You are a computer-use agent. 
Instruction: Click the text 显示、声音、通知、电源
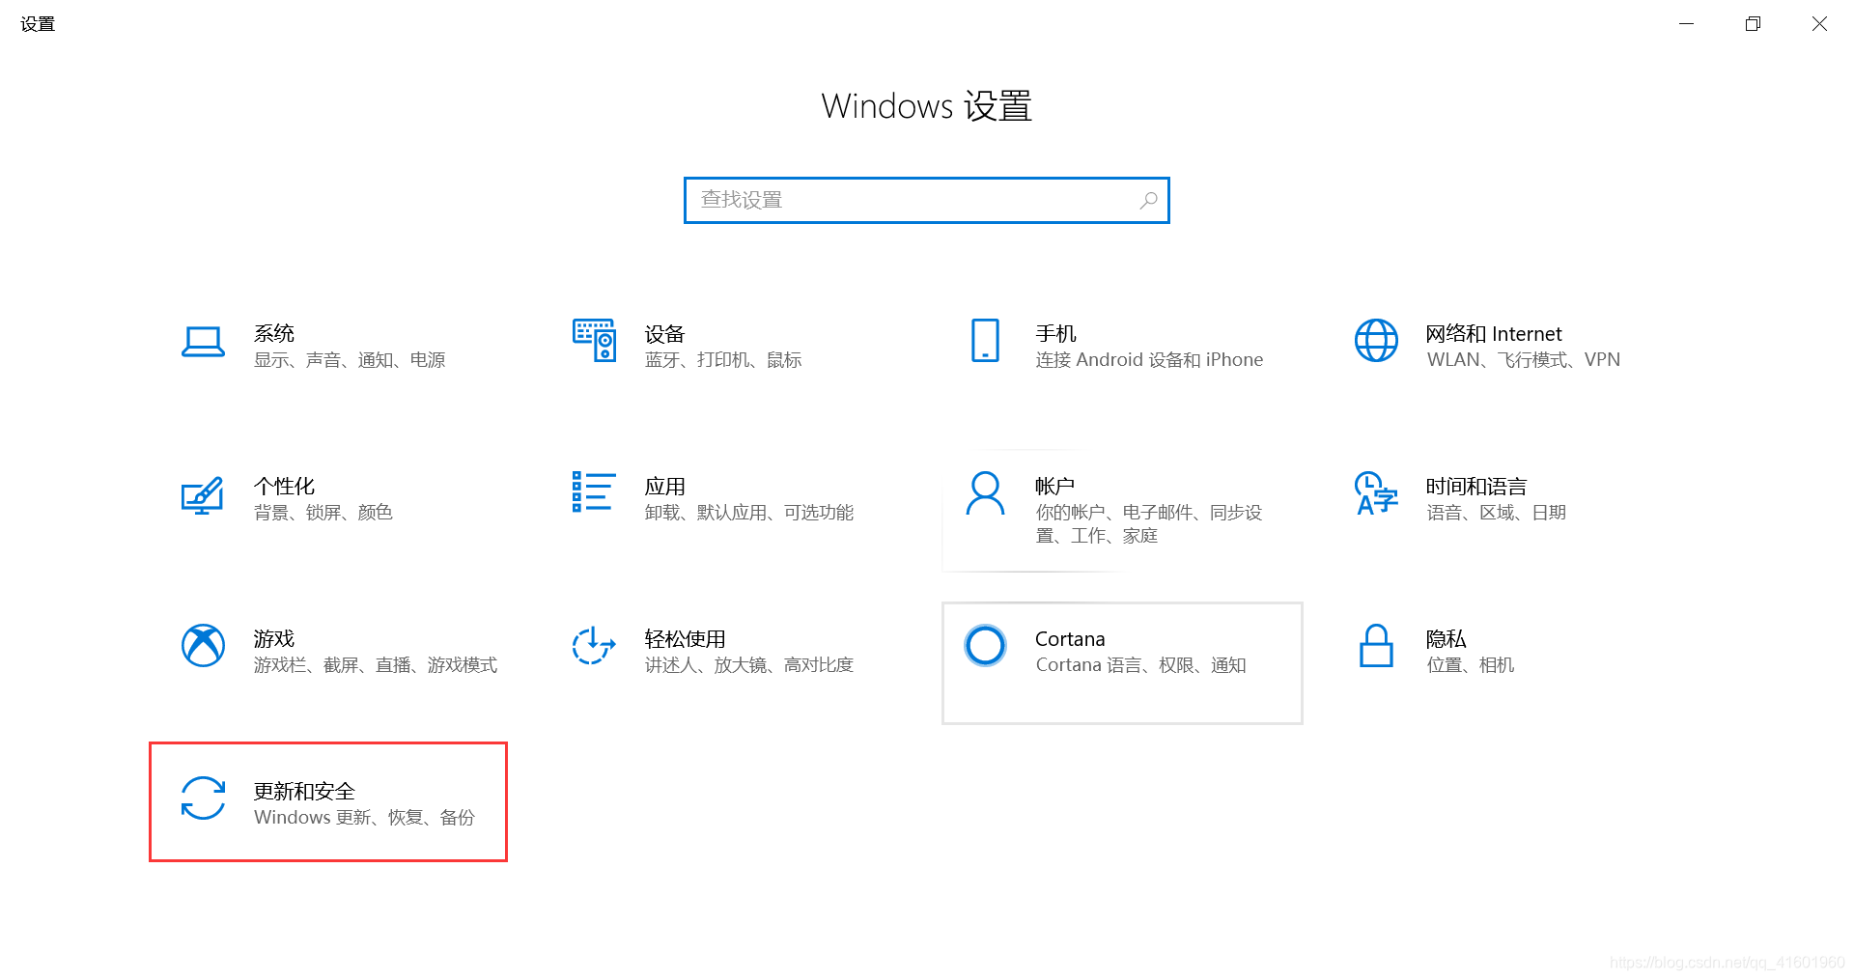[350, 359]
